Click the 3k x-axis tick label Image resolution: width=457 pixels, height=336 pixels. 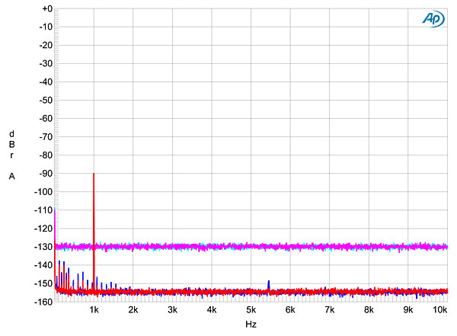click(x=172, y=311)
